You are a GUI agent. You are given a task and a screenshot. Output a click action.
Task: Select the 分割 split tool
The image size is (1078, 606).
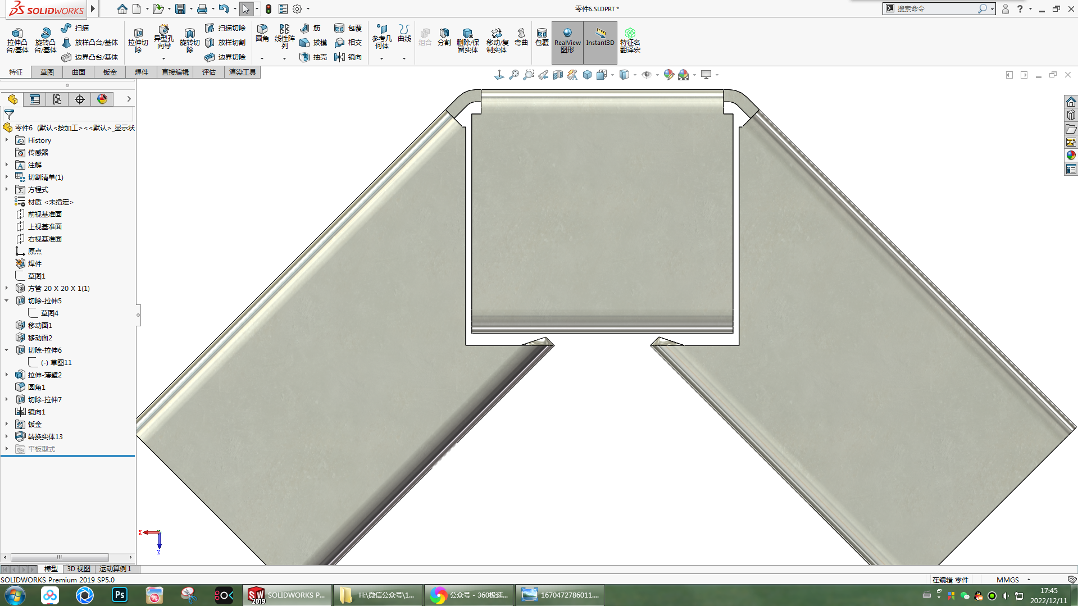[x=444, y=37]
